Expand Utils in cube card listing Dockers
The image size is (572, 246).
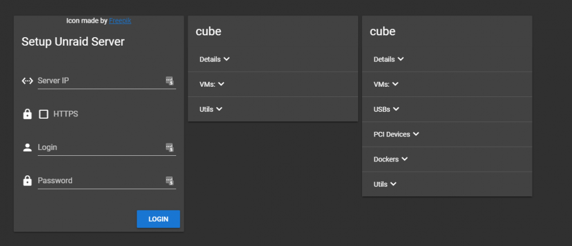tap(447, 184)
